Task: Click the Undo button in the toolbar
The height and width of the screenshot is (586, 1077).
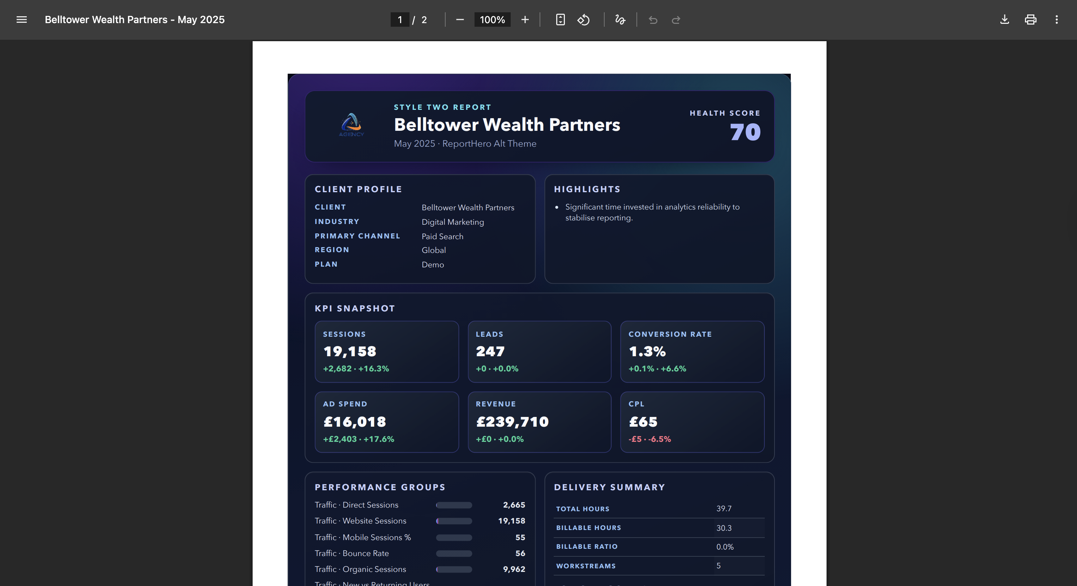Action: 653,20
